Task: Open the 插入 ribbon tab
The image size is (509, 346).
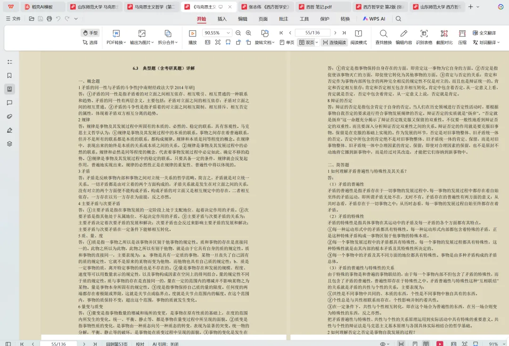Action: pyautogui.click(x=222, y=19)
